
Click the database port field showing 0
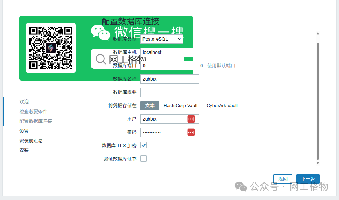click(x=170, y=66)
